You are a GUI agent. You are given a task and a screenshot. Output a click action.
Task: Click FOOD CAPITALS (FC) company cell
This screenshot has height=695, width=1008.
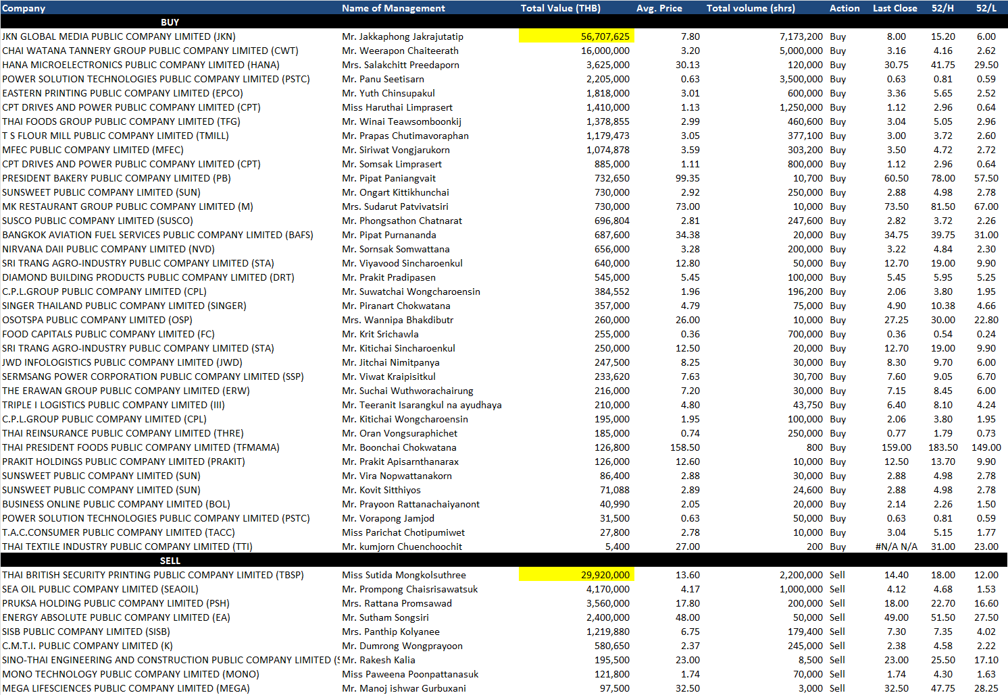(108, 334)
